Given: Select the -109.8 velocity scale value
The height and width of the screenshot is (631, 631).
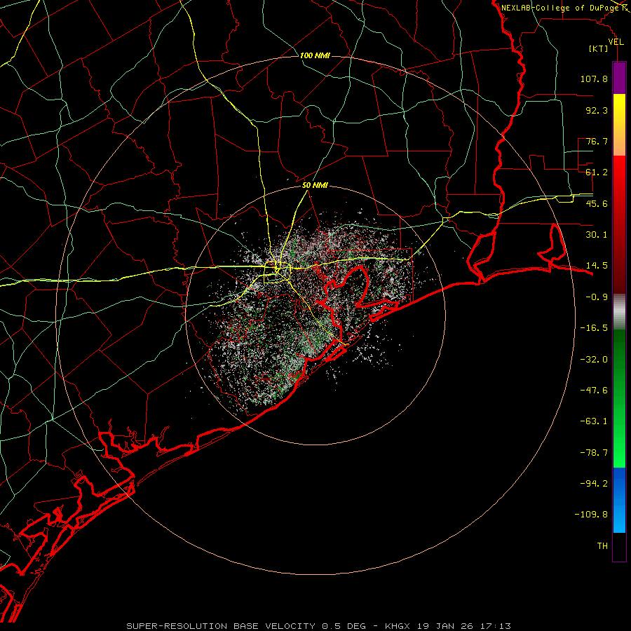Looking at the screenshot, I should click(591, 515).
